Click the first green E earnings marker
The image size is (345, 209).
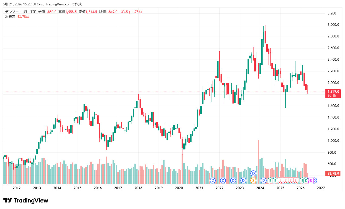270,180
